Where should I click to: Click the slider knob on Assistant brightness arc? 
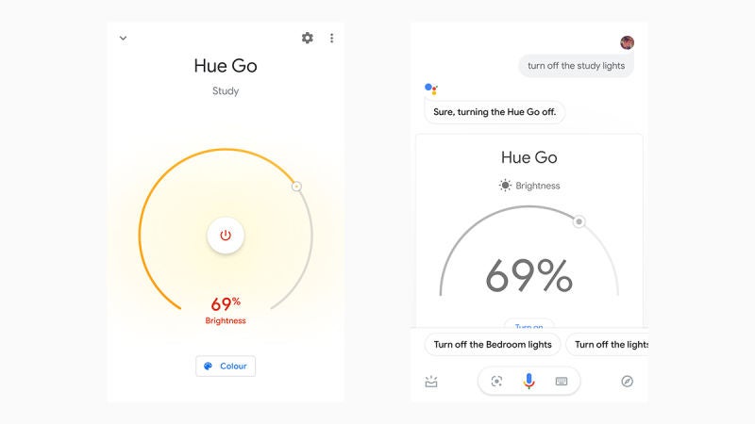tap(579, 222)
